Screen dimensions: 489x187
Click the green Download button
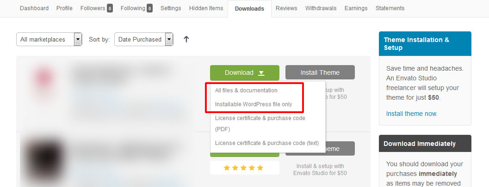[x=244, y=72]
